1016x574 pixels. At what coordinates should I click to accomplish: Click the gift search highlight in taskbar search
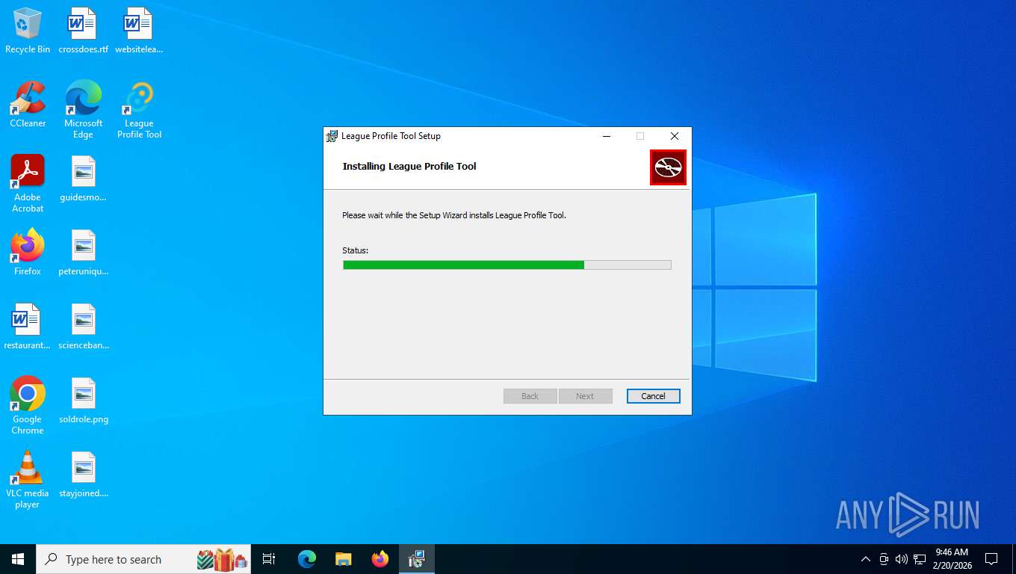[222, 559]
